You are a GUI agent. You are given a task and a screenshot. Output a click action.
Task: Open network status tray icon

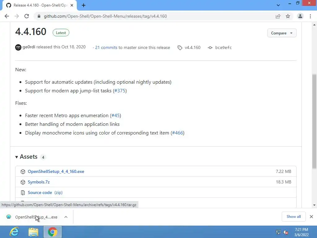tap(278, 232)
